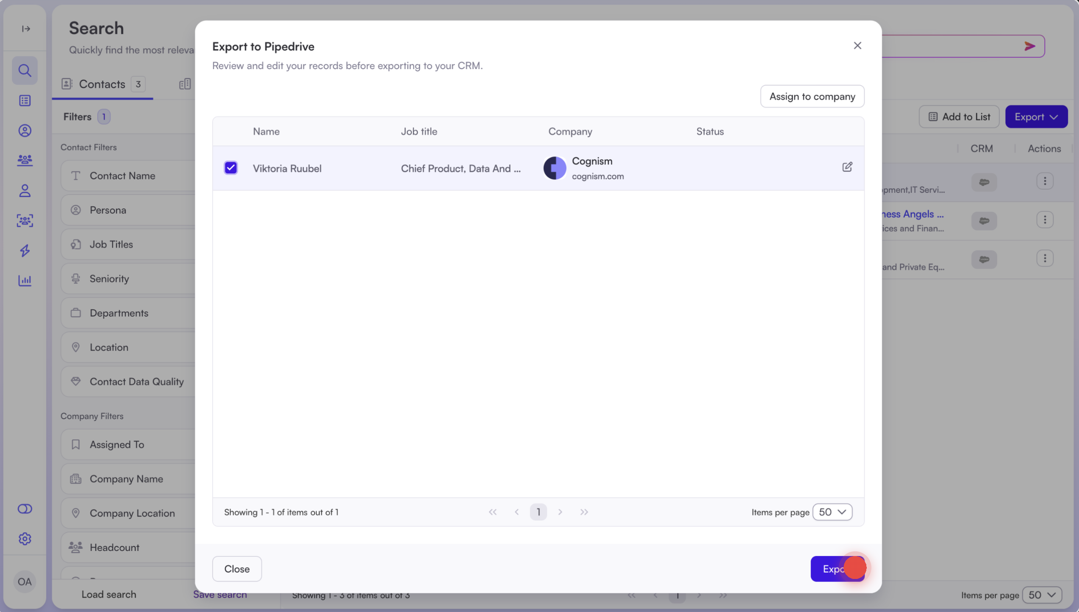
Task: Click the three-dot actions menu first row
Action: 1045,181
